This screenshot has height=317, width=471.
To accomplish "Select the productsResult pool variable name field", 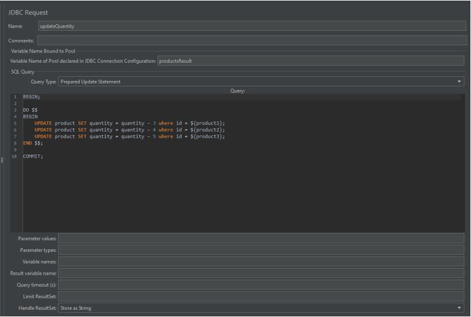I will [x=311, y=61].
